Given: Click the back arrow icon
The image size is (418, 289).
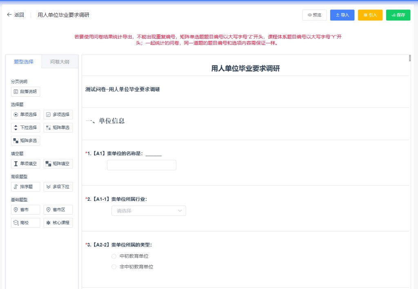Looking at the screenshot, I should pyautogui.click(x=9, y=15).
